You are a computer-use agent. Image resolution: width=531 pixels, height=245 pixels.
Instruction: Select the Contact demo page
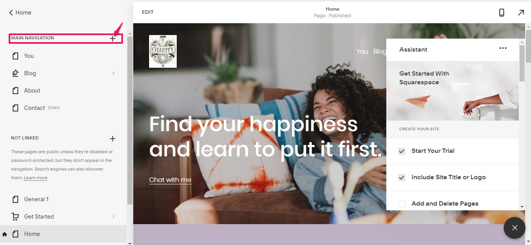[63, 108]
